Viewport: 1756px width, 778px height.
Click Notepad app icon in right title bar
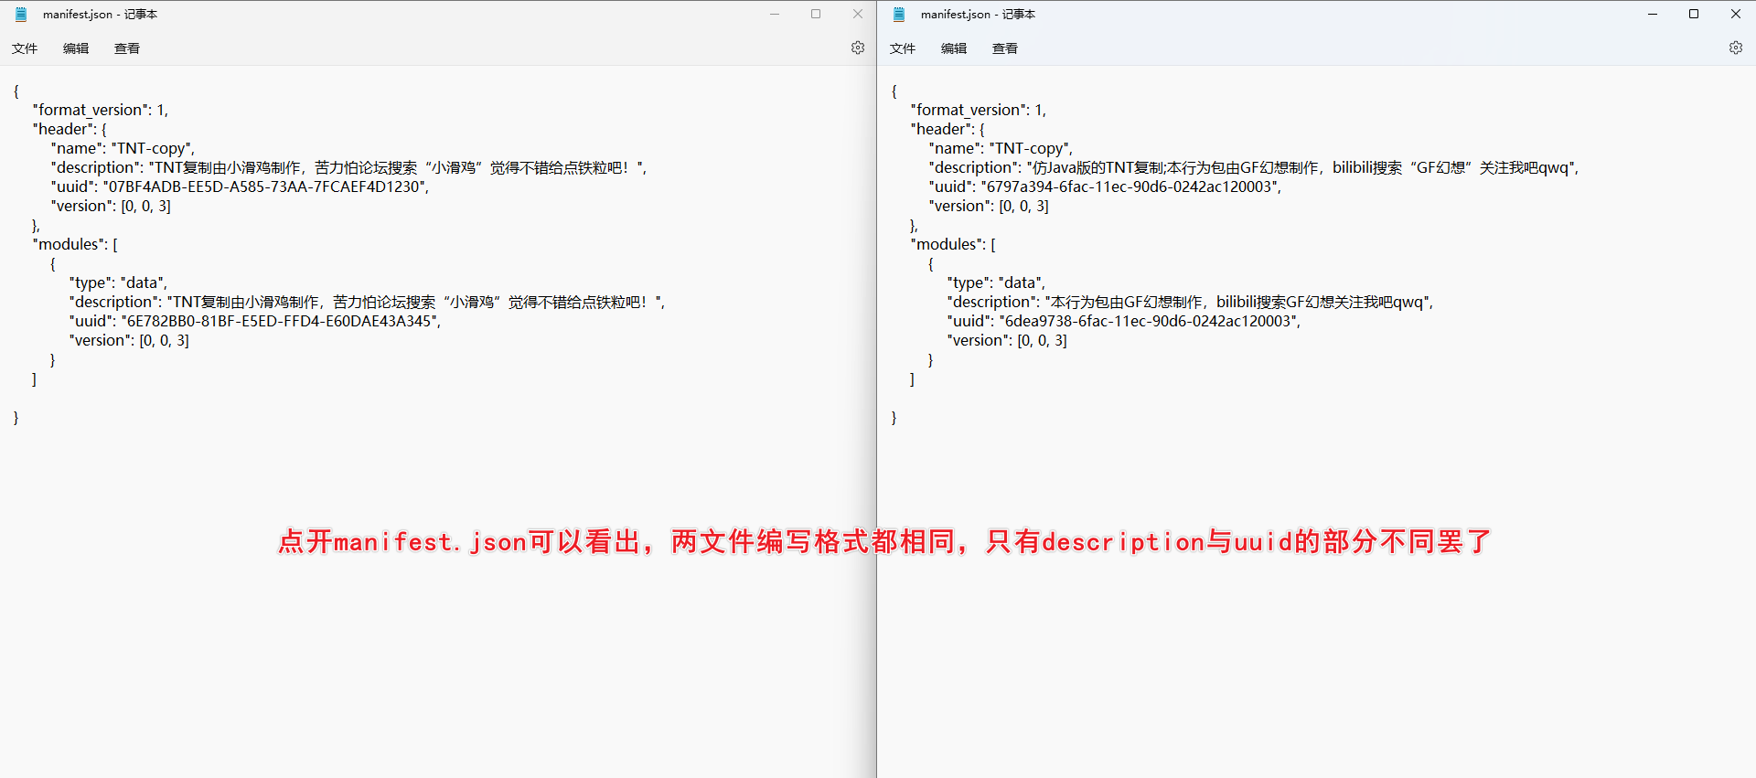click(899, 15)
